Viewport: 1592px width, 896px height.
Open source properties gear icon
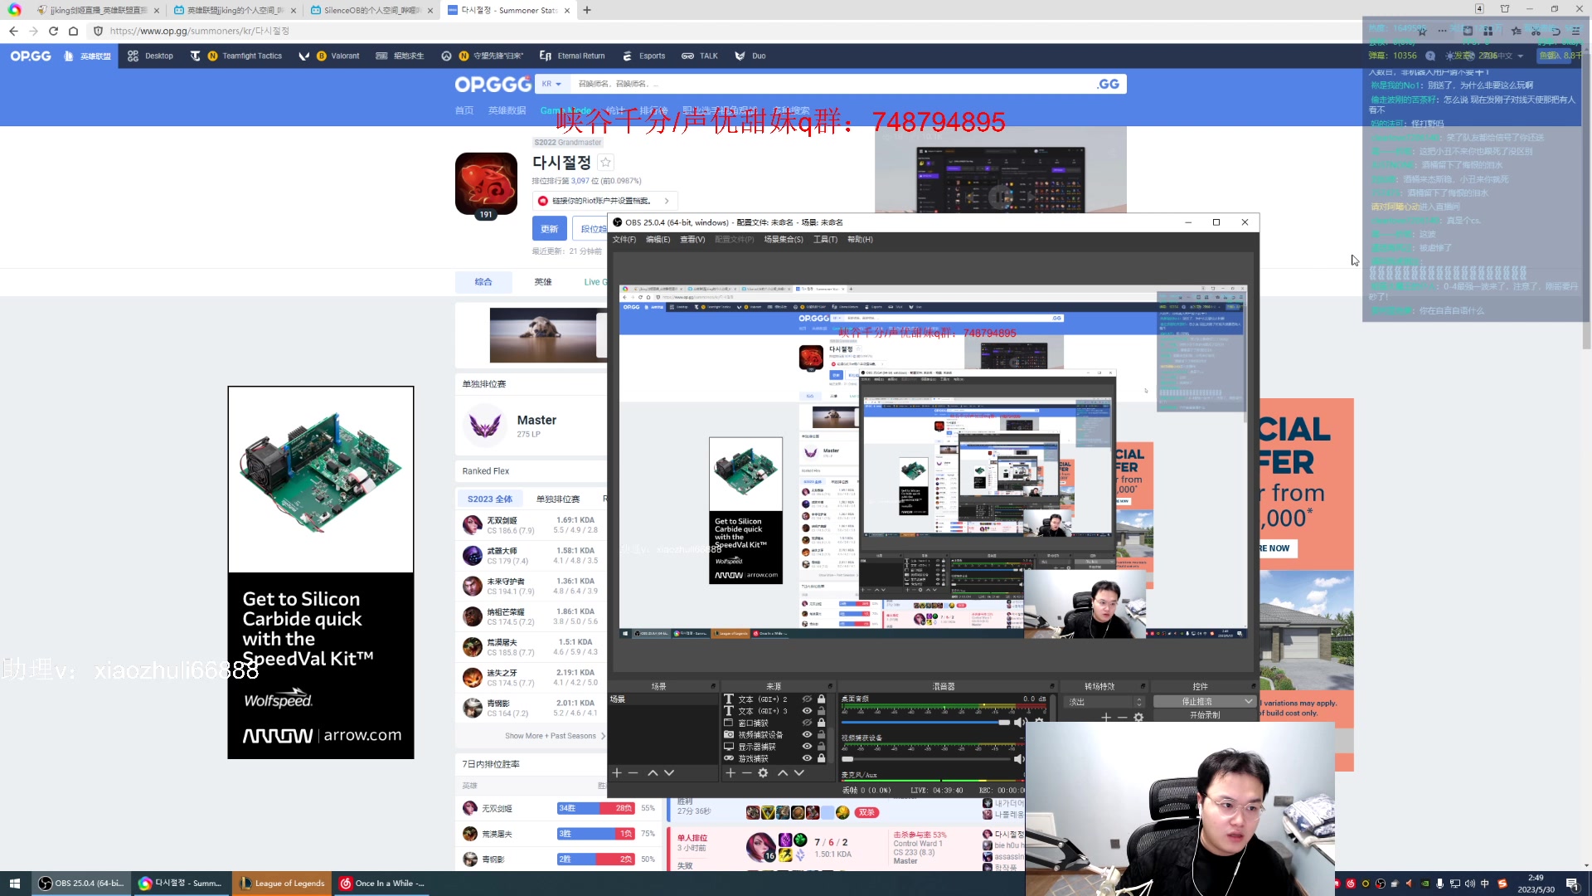click(x=763, y=773)
